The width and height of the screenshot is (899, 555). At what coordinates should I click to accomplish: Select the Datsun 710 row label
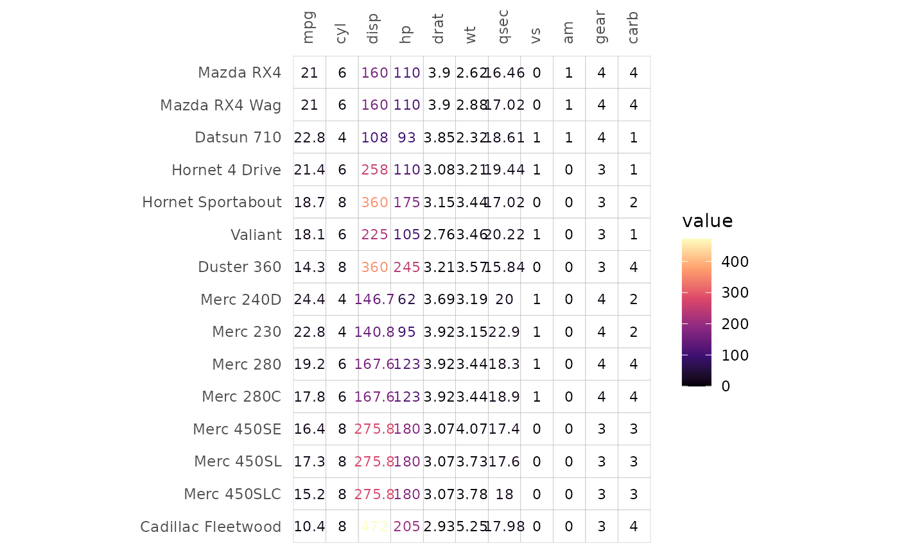click(238, 137)
